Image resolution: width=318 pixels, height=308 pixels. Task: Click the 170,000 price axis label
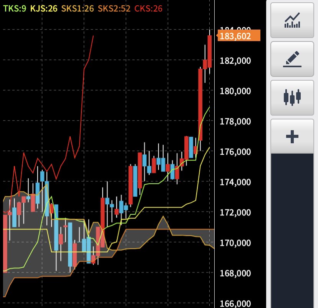coord(235,243)
